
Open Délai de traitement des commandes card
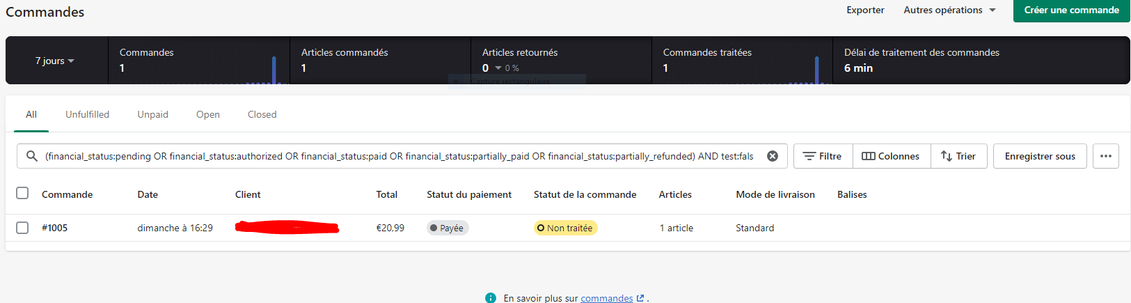coord(981,61)
